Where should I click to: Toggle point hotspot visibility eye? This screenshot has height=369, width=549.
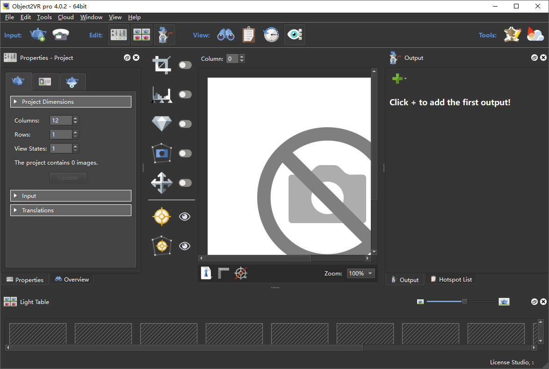pos(185,217)
